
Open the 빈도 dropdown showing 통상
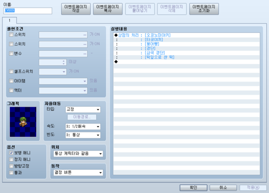[x=83, y=135]
